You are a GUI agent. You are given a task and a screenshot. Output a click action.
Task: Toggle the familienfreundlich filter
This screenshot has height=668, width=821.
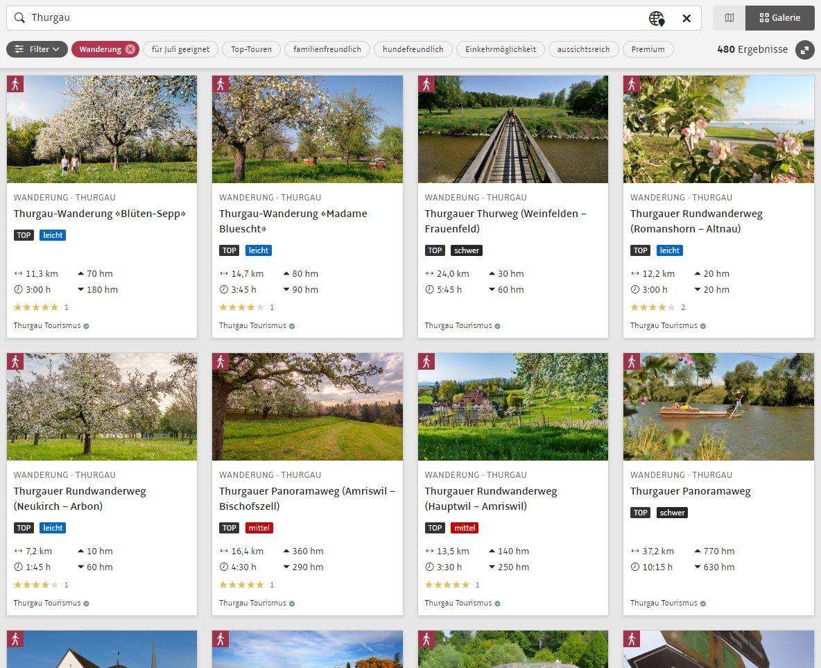point(327,49)
